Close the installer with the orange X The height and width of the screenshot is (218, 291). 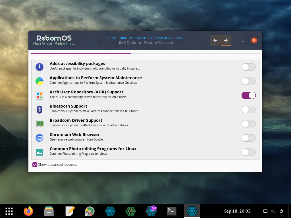pos(254,40)
